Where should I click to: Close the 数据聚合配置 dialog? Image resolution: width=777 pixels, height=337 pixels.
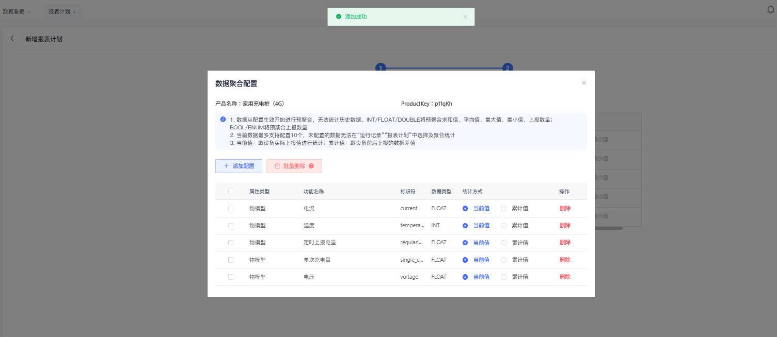(x=584, y=83)
